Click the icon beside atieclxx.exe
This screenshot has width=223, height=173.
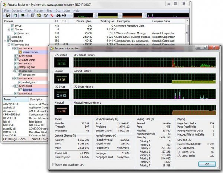point(20,75)
